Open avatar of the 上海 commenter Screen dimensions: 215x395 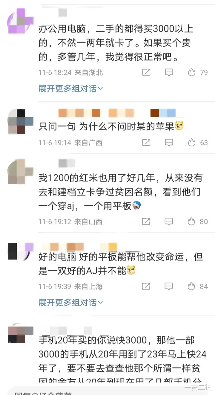(20, 251)
